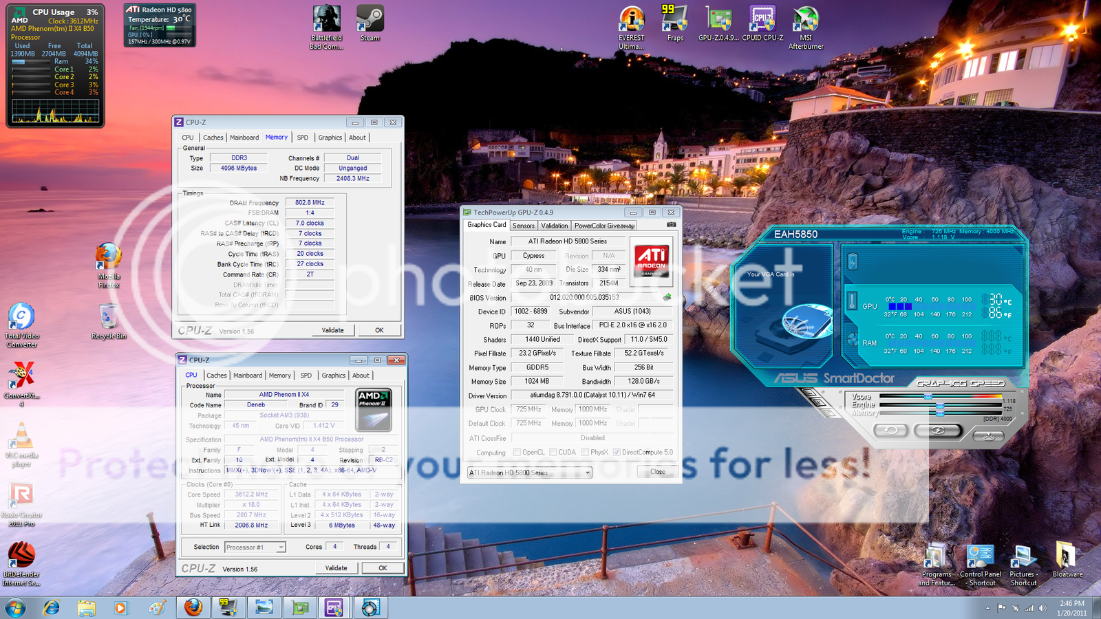This screenshot has width=1101, height=619.
Task: Click the BIOS save icon in GPU-Z
Action: click(x=666, y=298)
